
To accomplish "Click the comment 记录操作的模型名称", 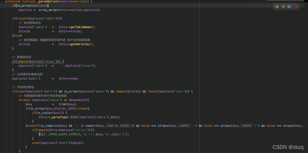I will 27,75.
